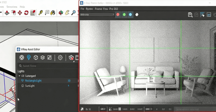Open the 'Frov' menu in frame buffer
The image size is (216, 112).
[x=105, y=9]
